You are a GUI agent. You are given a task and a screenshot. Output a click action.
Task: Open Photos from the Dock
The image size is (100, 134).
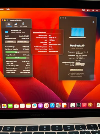click(x=4, y=106)
